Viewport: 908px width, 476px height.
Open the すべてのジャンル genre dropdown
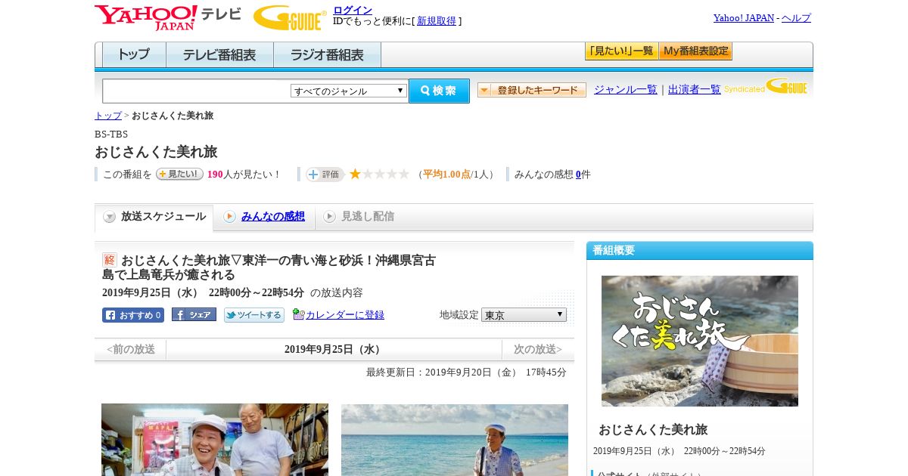tap(349, 91)
